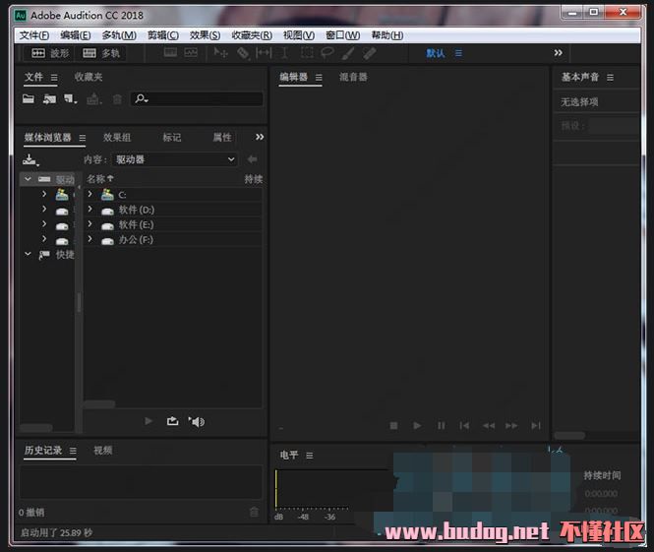Show hidden panel tabs beside 属性
This screenshot has width=654, height=552.
[260, 137]
